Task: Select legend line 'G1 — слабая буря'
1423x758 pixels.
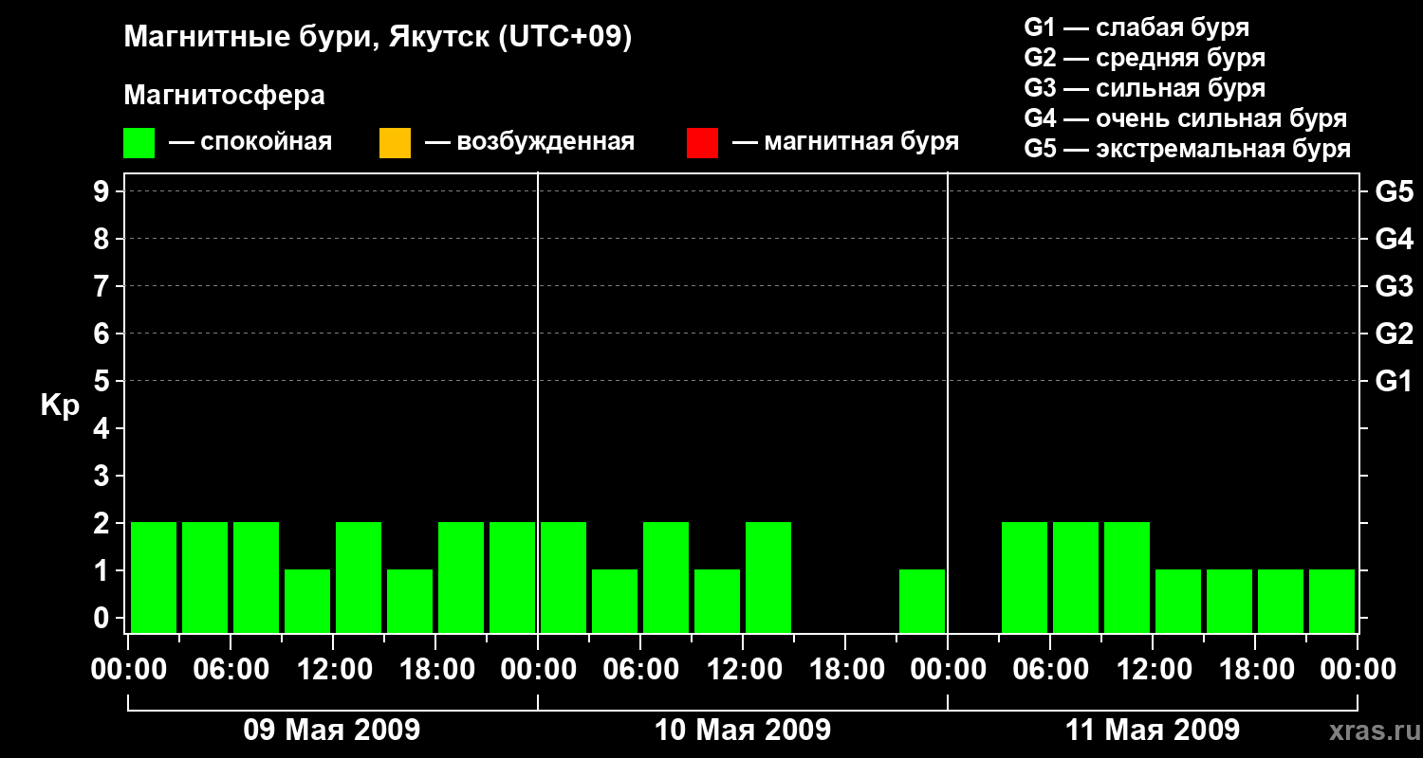Action: [x=1137, y=27]
